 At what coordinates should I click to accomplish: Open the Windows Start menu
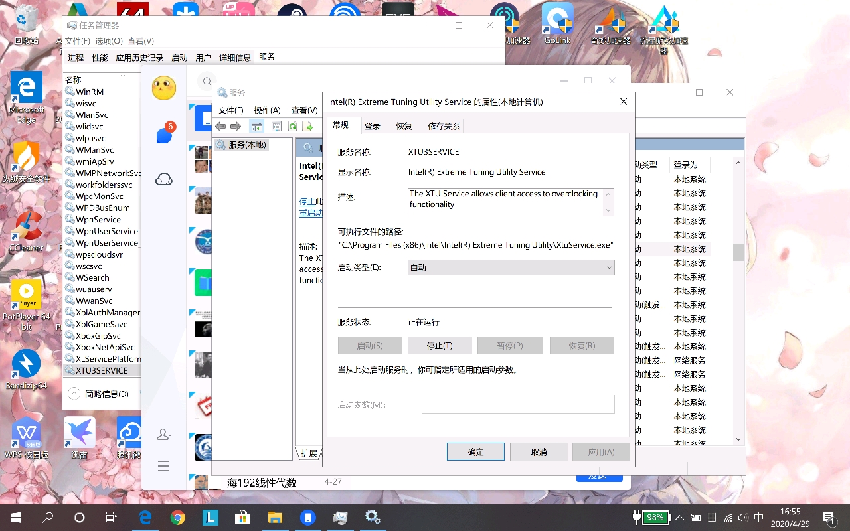pos(15,517)
